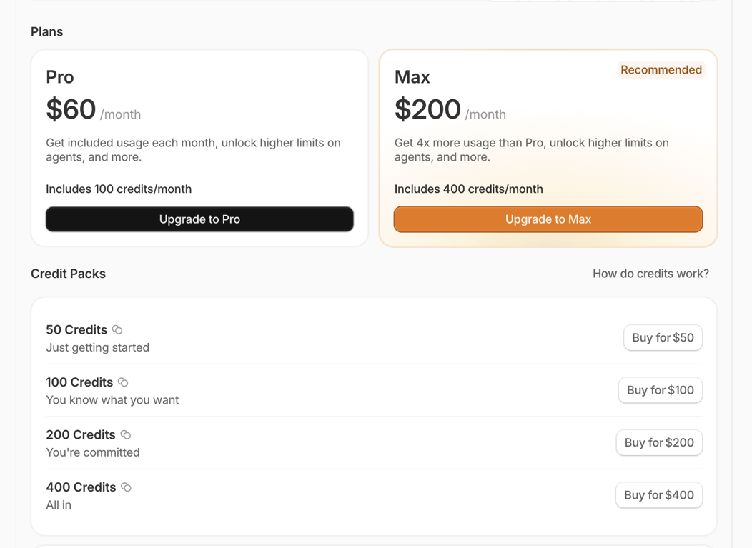Screen dimensions: 752x548
Task: Click the '100 Credits' label
Action: tap(79, 382)
